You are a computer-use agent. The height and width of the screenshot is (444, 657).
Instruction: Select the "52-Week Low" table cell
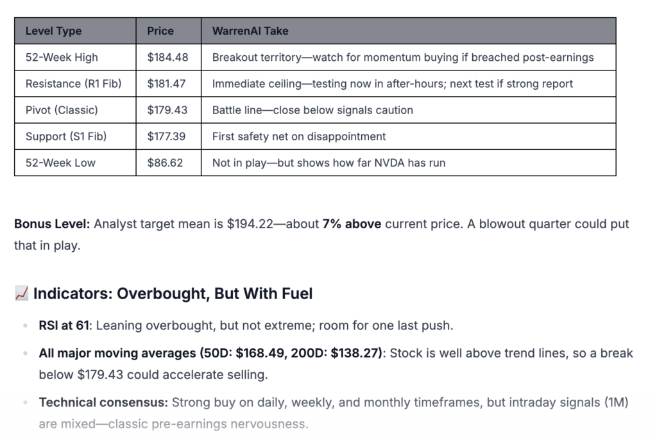(60, 163)
